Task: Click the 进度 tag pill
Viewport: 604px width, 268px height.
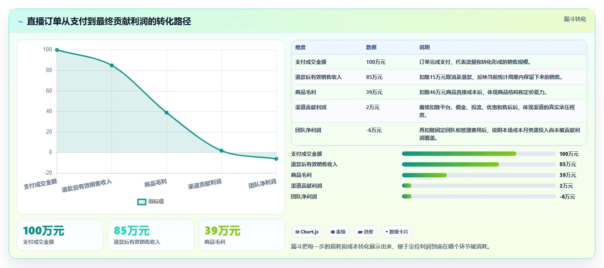Action: [x=365, y=232]
